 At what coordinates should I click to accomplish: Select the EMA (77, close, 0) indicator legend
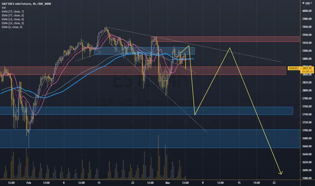click(13, 15)
